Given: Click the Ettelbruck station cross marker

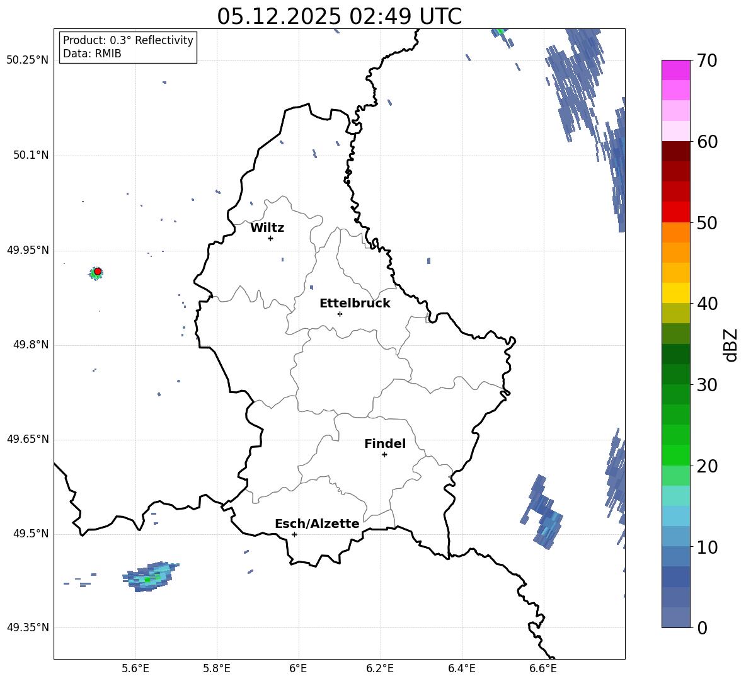Looking at the screenshot, I should (x=340, y=314).
